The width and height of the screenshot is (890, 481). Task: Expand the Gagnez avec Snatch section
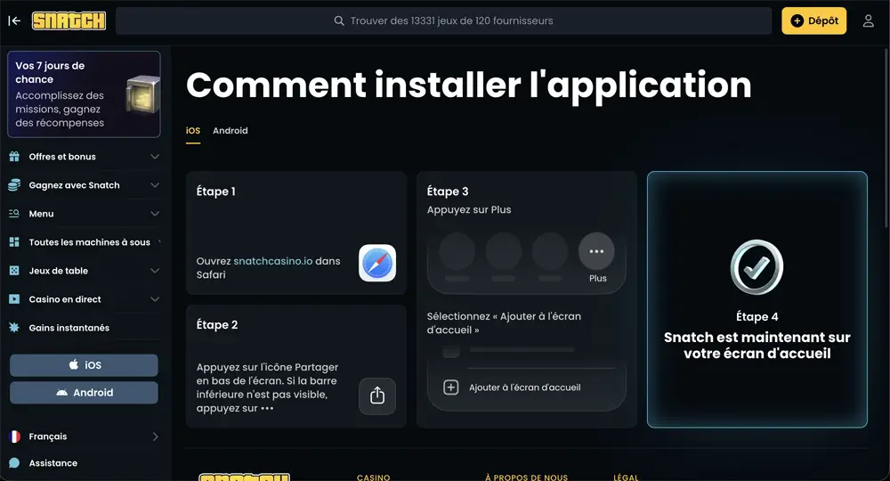[154, 185]
